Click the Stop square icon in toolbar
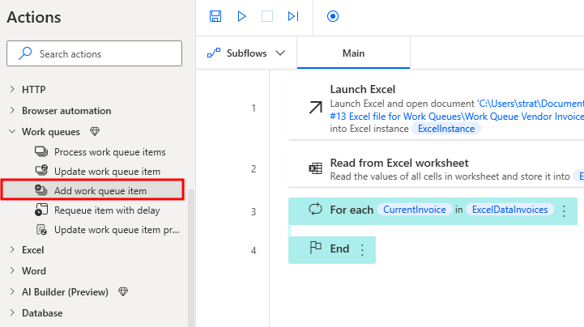Image resolution: width=584 pixels, height=327 pixels. (267, 16)
